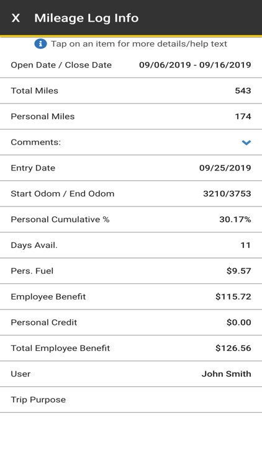Tap the hint text about item details
The height and width of the screenshot is (465, 262).
(x=139, y=44)
